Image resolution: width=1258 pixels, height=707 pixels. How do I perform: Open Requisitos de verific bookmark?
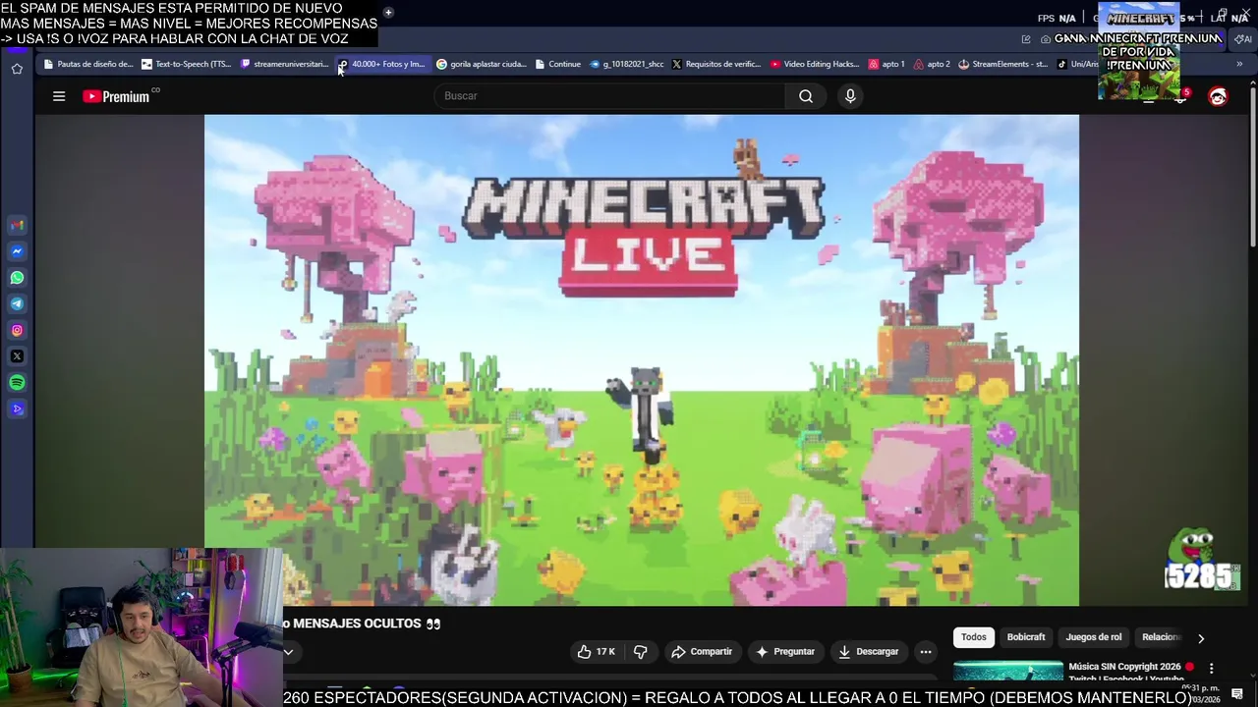coord(716,64)
